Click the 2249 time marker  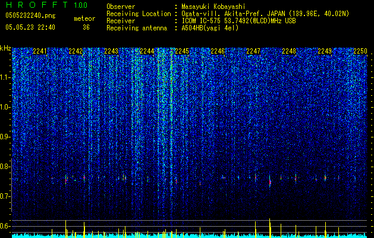click(325, 51)
